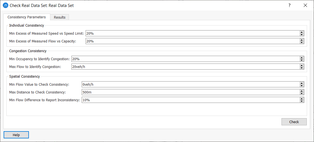This screenshot has height=142, width=314.
Task: Decrease Min Excess of Measured Speed value
Action: click(x=301, y=35)
